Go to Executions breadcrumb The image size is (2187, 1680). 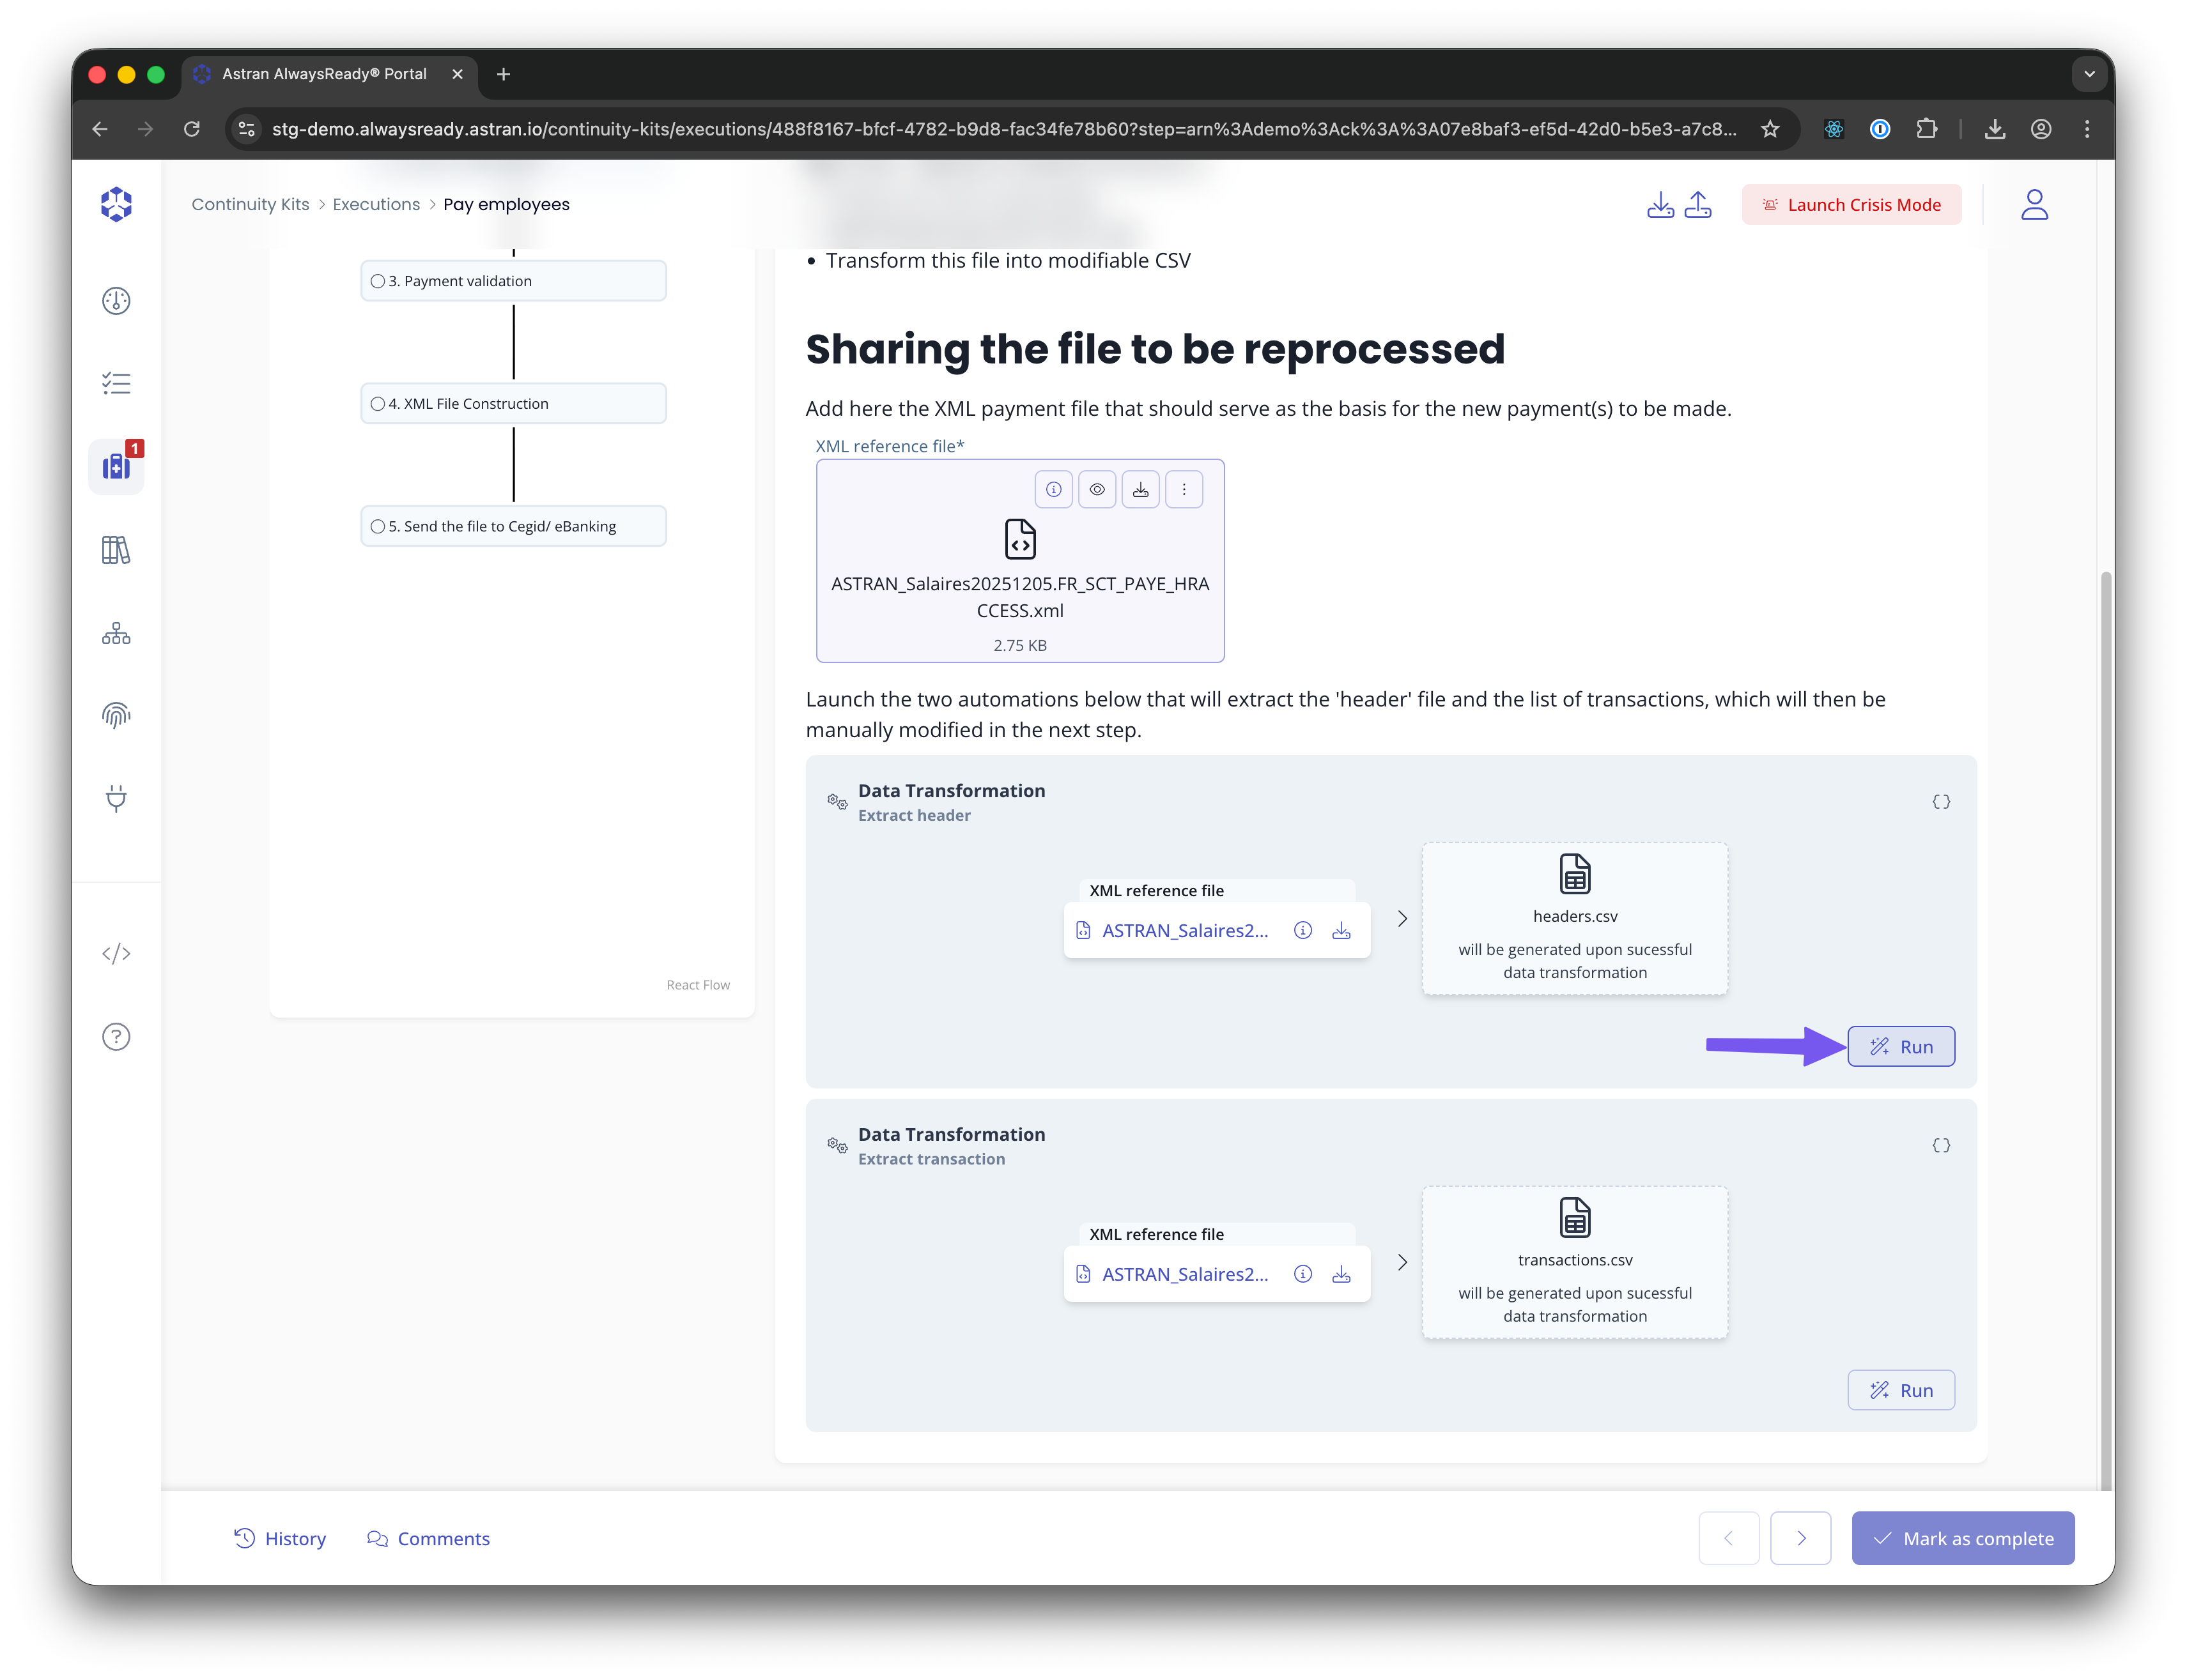point(376,204)
